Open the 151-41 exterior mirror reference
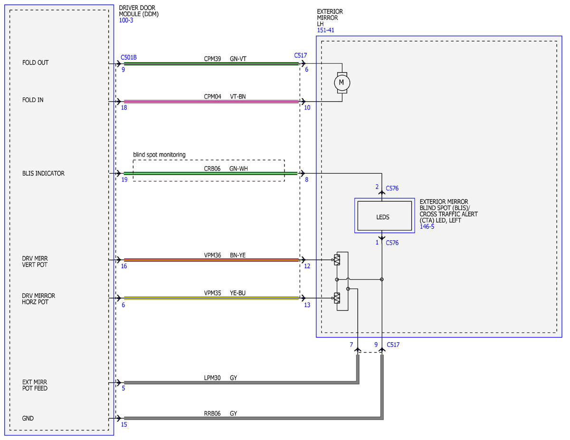Viewport: 570px width, 440px height. point(325,30)
